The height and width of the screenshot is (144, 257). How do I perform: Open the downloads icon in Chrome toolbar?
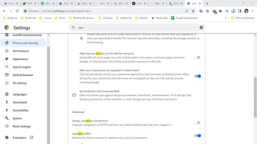pyautogui.click(x=233, y=11)
